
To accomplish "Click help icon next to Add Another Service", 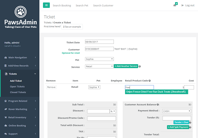I will click(140, 66).
